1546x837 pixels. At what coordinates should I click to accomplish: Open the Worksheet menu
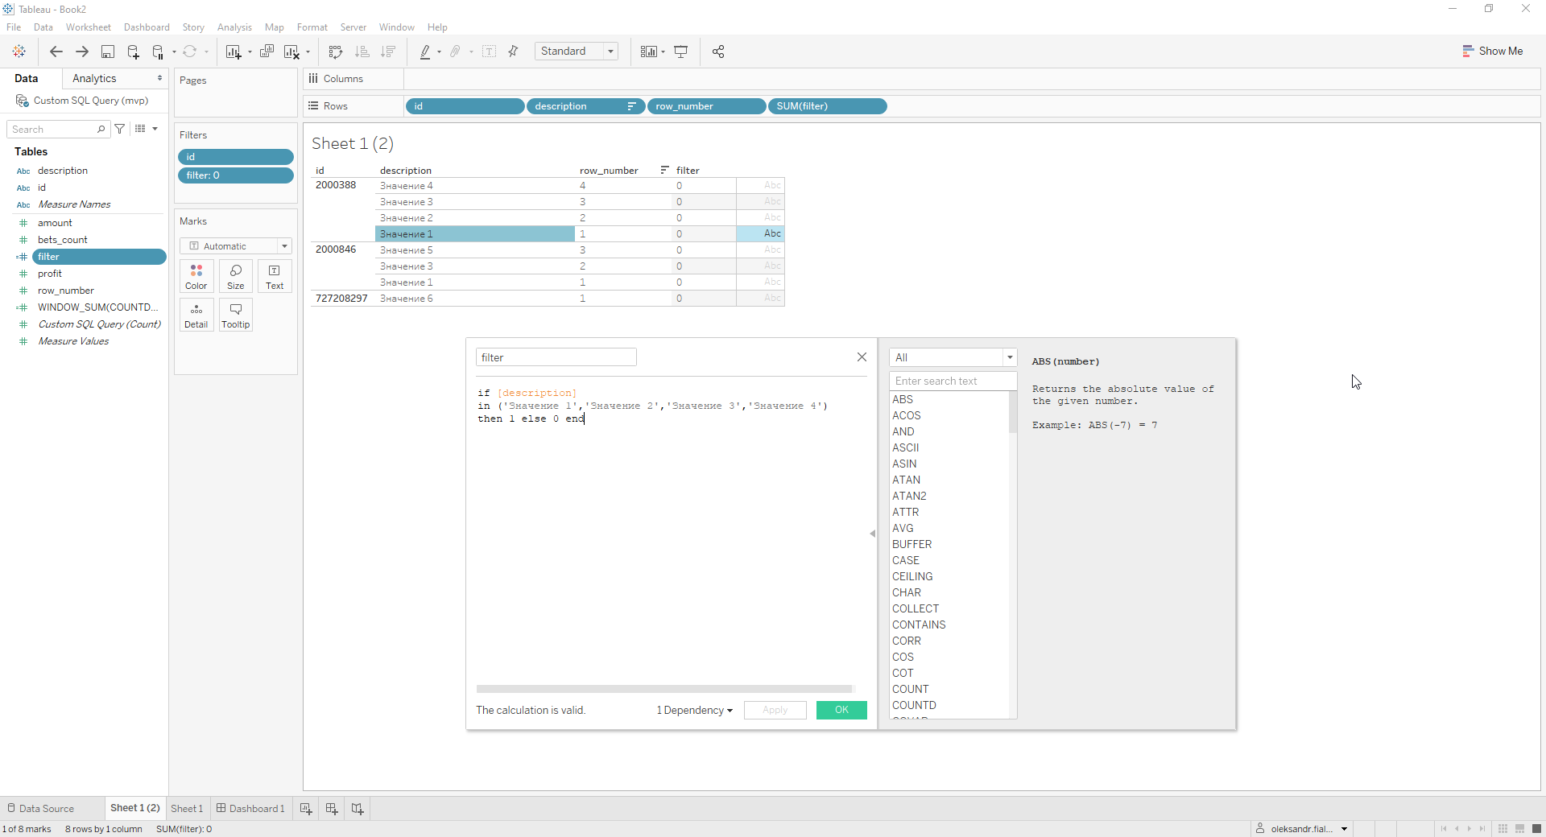(89, 27)
